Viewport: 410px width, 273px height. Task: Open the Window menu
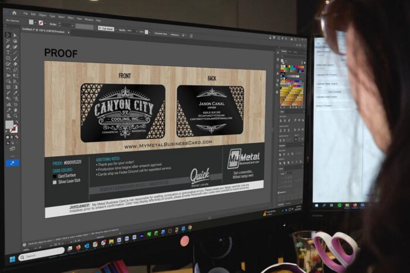(89, 20)
